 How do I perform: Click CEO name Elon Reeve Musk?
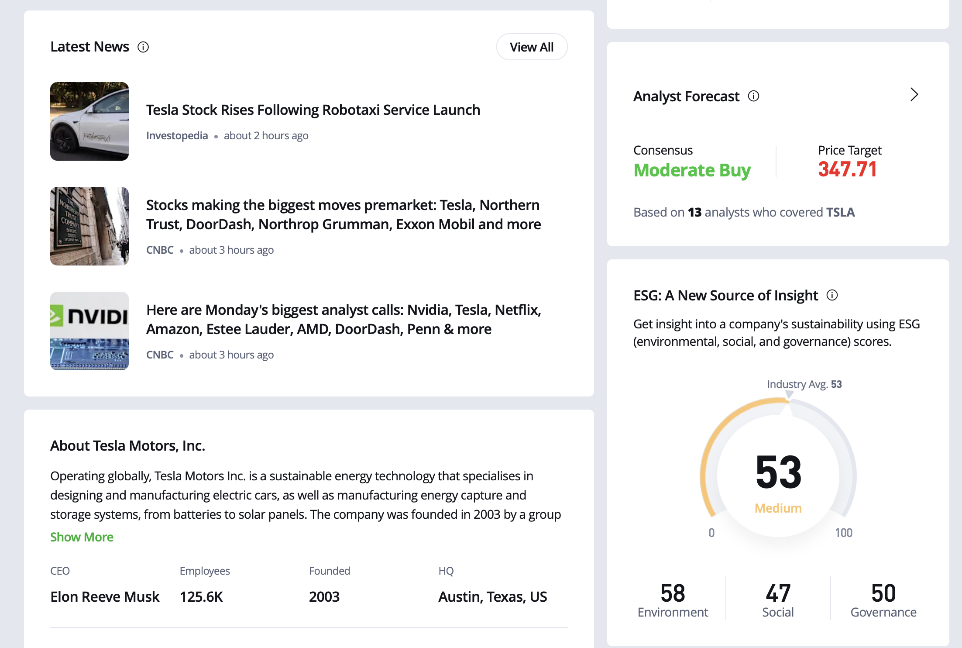tap(105, 596)
